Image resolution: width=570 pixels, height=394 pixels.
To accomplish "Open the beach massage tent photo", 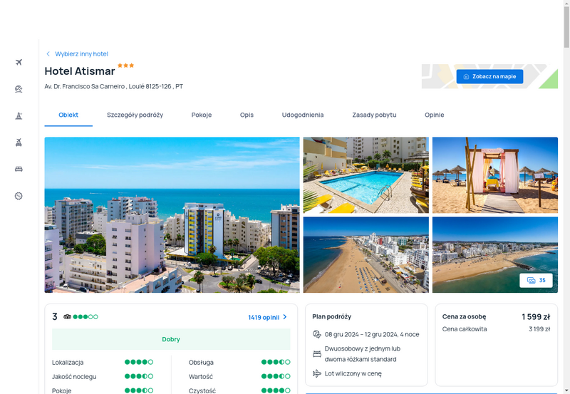I will pyautogui.click(x=495, y=175).
